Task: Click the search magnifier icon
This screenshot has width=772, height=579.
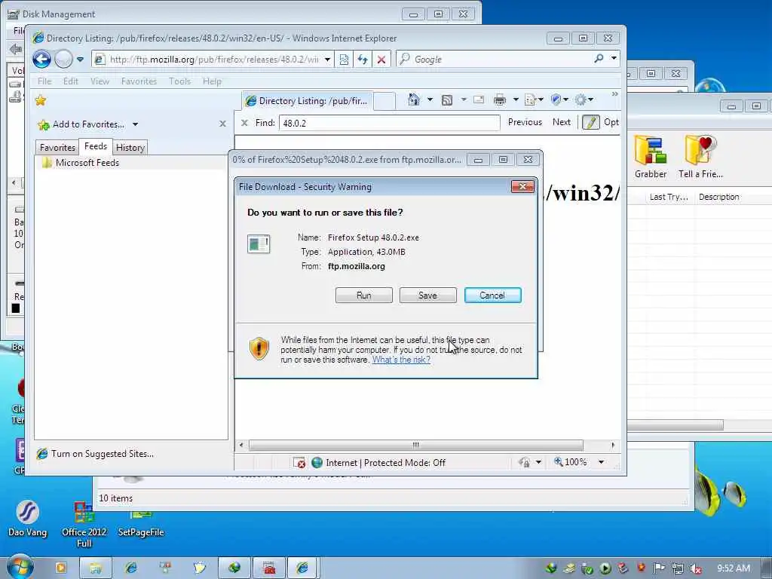Action: [599, 59]
